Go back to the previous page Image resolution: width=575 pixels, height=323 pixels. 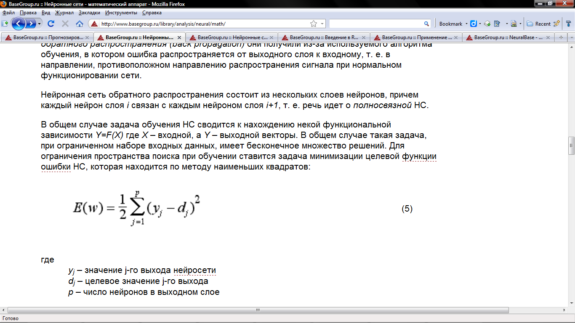(18, 24)
